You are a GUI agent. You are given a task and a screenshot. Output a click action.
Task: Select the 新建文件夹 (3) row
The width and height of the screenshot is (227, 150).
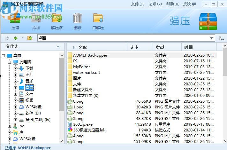point(142,96)
